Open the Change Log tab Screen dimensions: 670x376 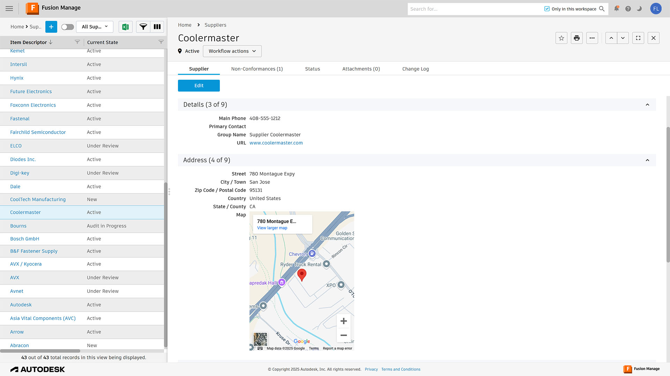pos(415,69)
